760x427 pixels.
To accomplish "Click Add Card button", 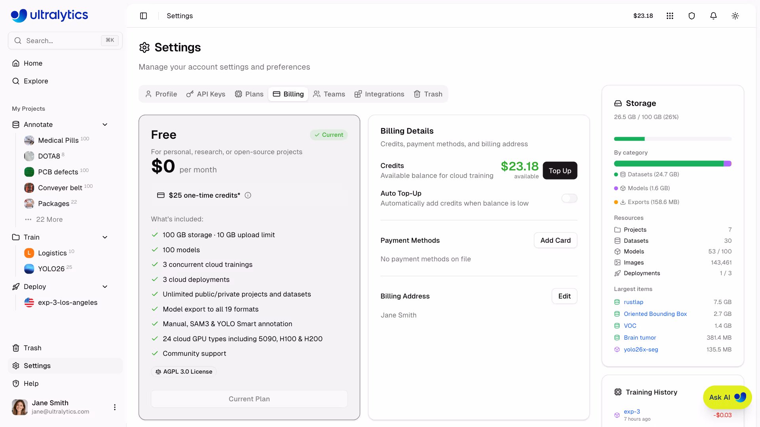I will tap(555, 240).
